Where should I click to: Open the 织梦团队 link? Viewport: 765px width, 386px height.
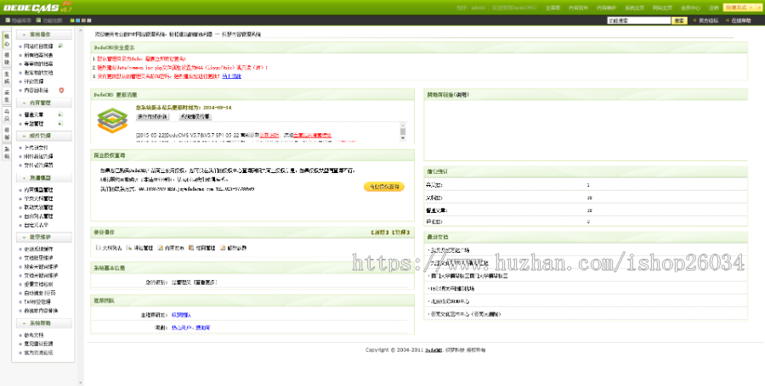[181, 315]
